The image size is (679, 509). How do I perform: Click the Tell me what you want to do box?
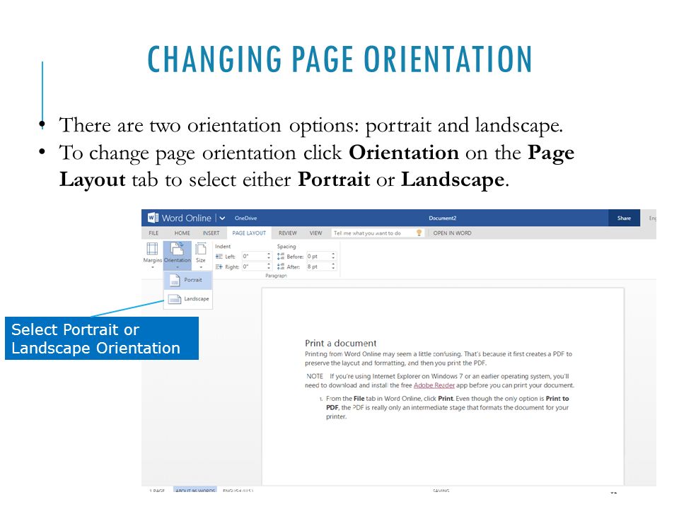point(377,233)
